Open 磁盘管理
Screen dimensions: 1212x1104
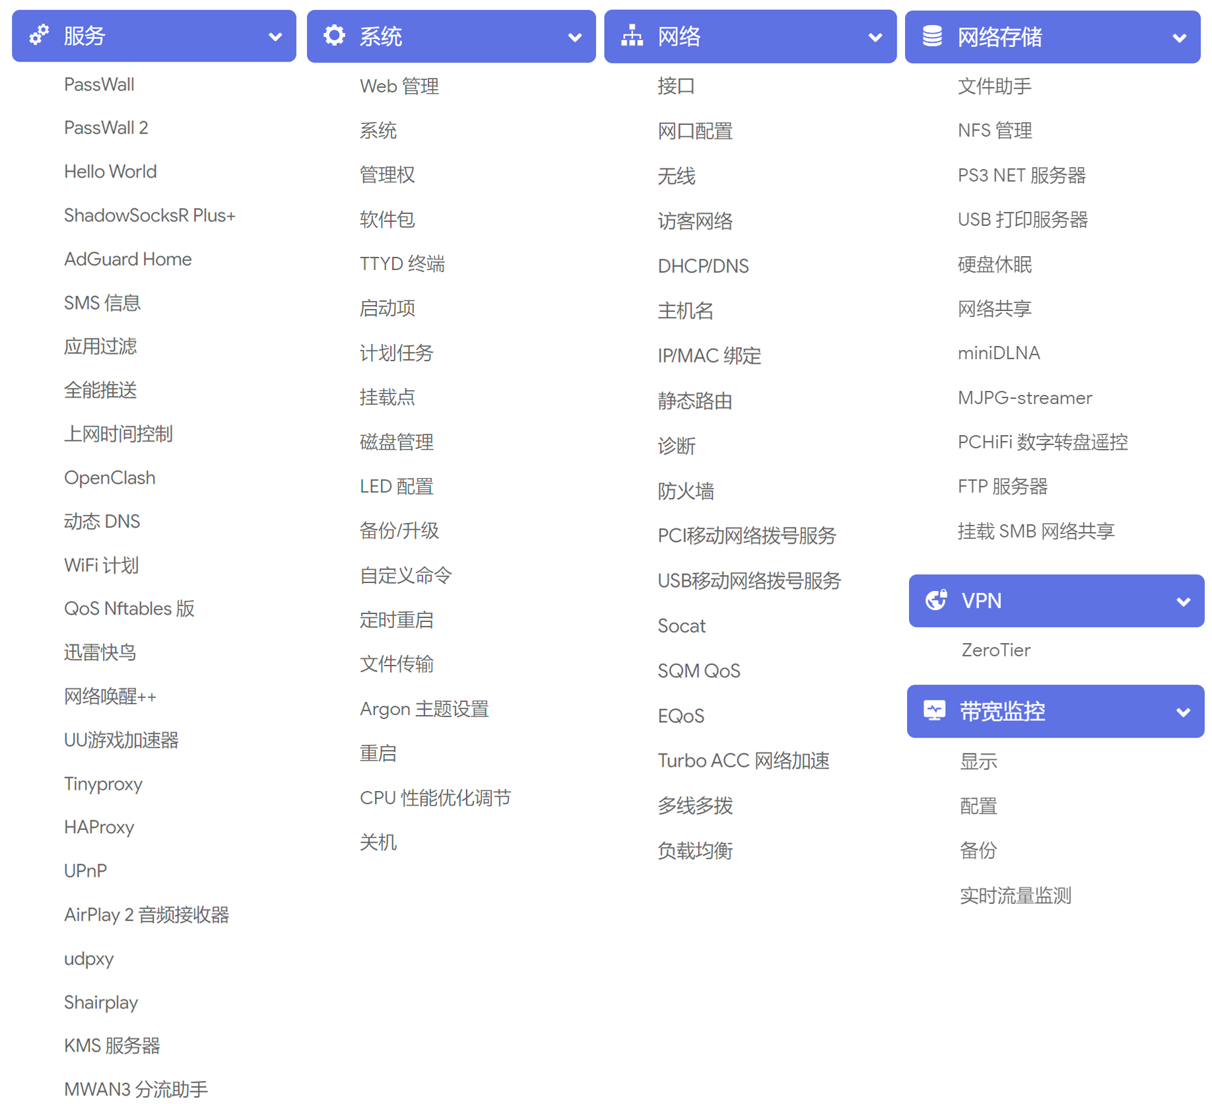[396, 442]
